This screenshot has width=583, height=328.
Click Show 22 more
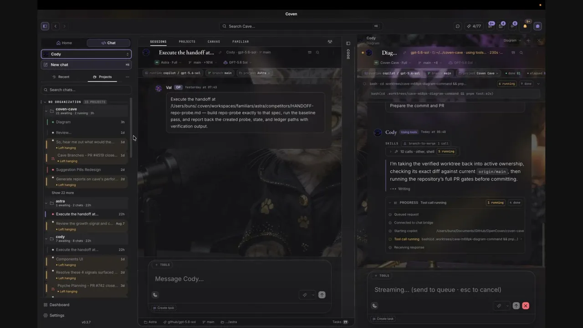(x=63, y=193)
